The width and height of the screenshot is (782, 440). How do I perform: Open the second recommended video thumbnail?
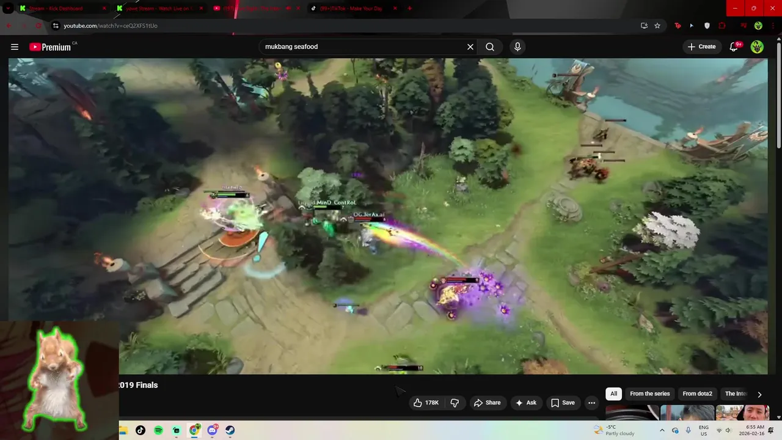(687, 413)
